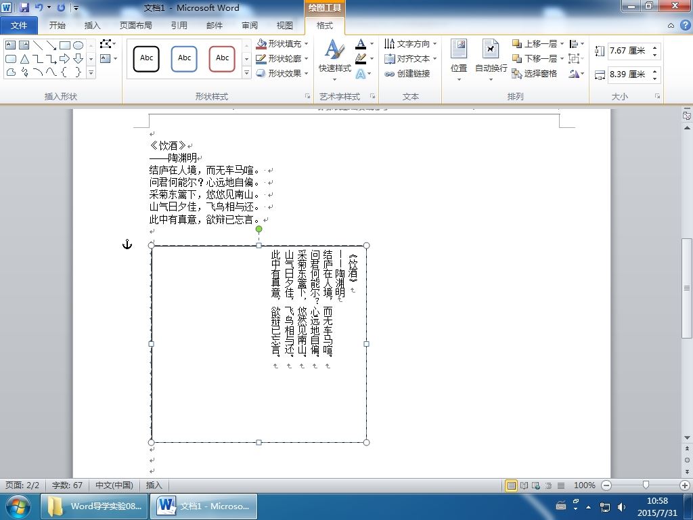693x520 pixels.
Task: Open the 对齐文本 dropdown
Action: click(410, 58)
